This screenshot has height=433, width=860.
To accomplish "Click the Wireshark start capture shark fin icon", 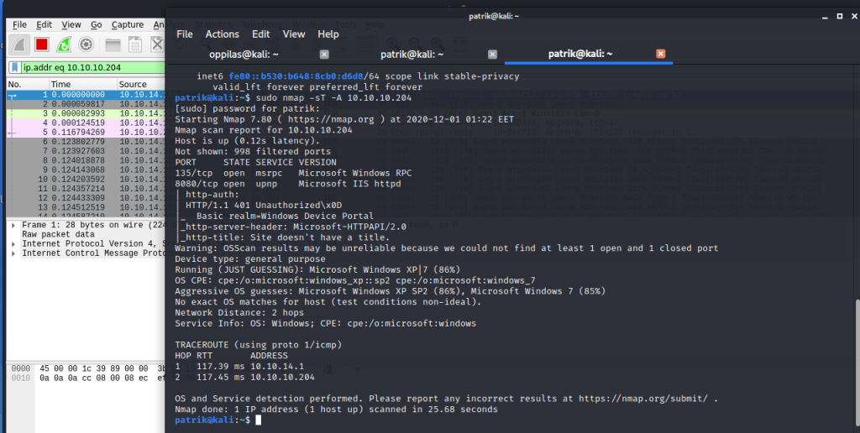I will (x=19, y=44).
